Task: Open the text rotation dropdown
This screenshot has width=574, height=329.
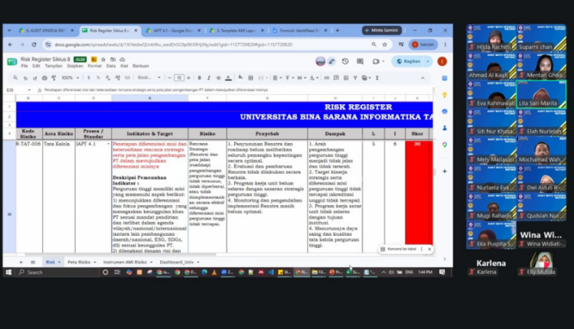Action: tap(314, 78)
